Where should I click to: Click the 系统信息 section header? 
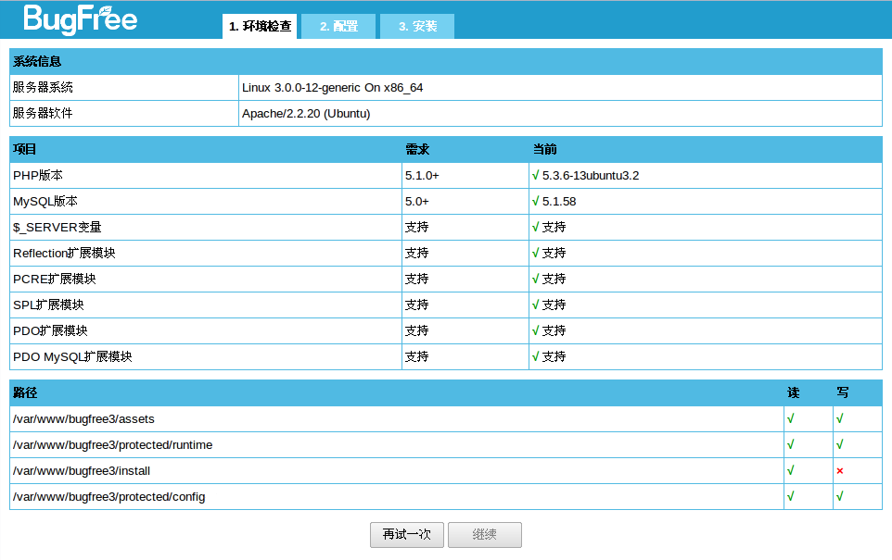tap(37, 62)
